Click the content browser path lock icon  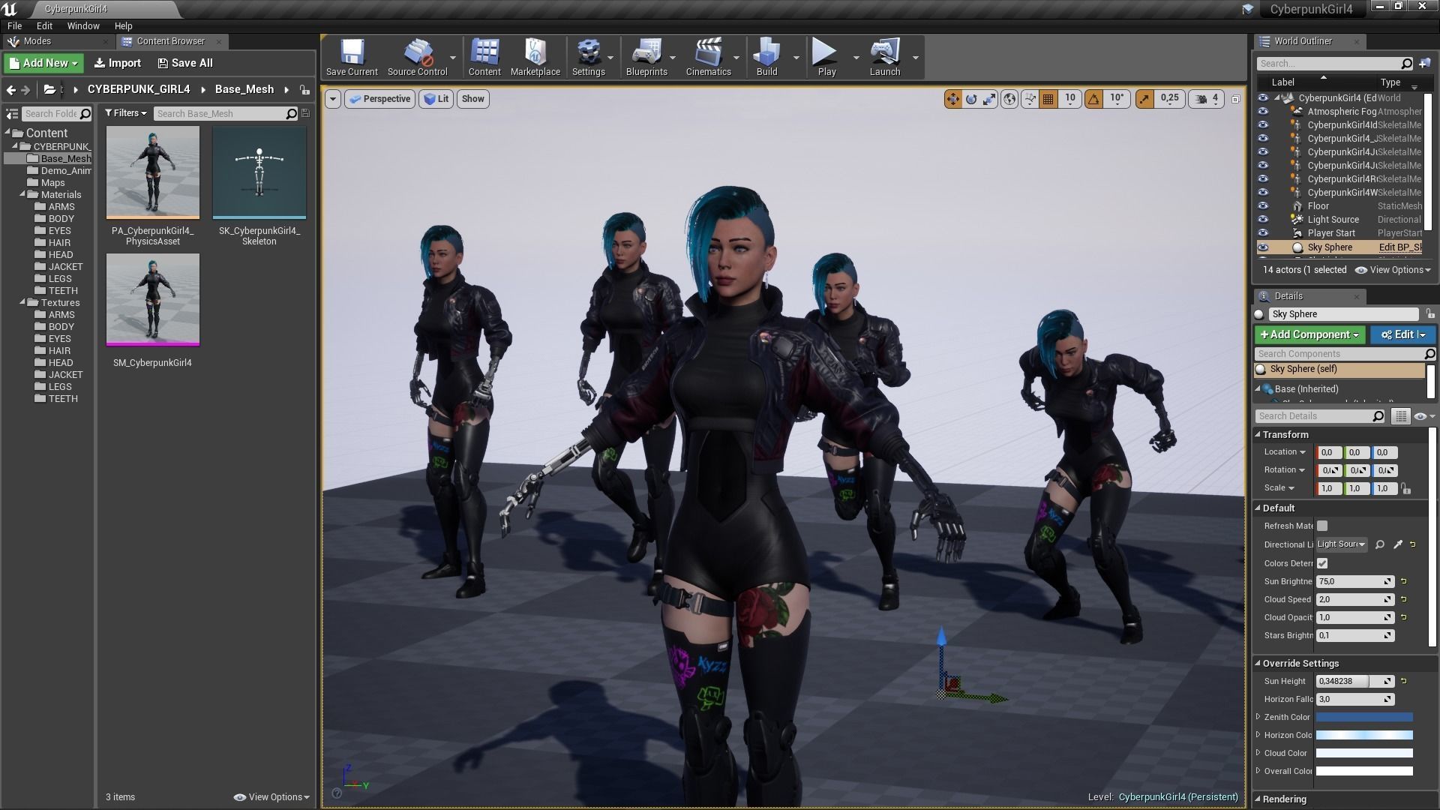click(x=304, y=89)
